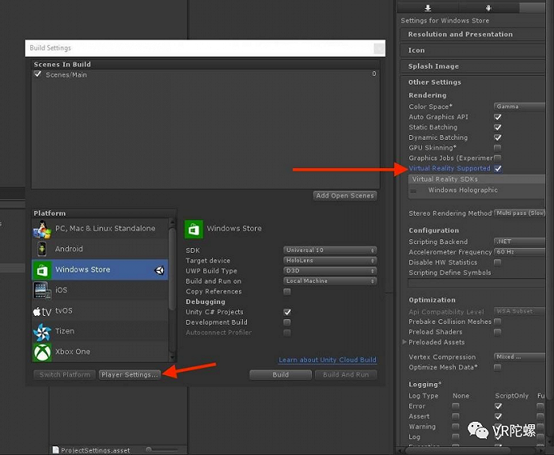Click the Player Settings button
This screenshot has width=554, height=455.
pos(130,374)
